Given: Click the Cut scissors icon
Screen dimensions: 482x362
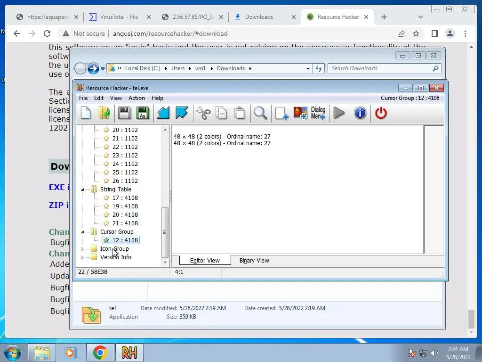Looking at the screenshot, I should (203, 113).
